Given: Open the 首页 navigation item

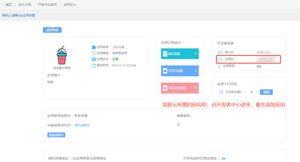Looking at the screenshot, I should coord(9,5).
